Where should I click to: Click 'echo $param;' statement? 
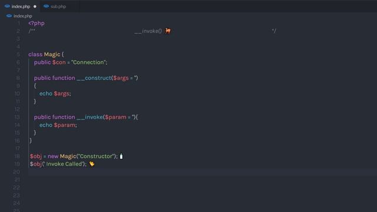tap(58, 125)
